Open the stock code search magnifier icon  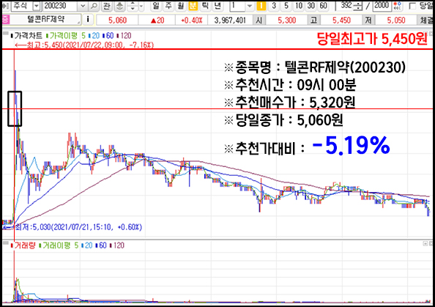(x=94, y=6)
